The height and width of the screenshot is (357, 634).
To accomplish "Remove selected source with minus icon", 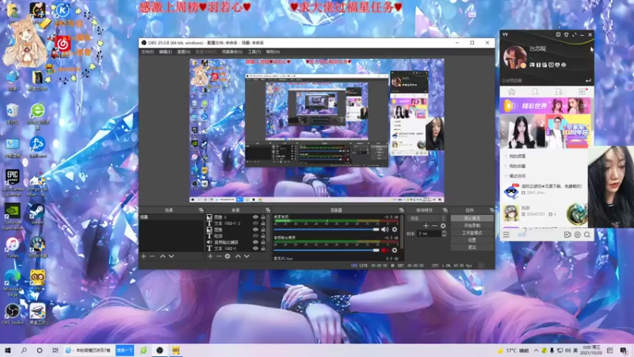I will (219, 256).
